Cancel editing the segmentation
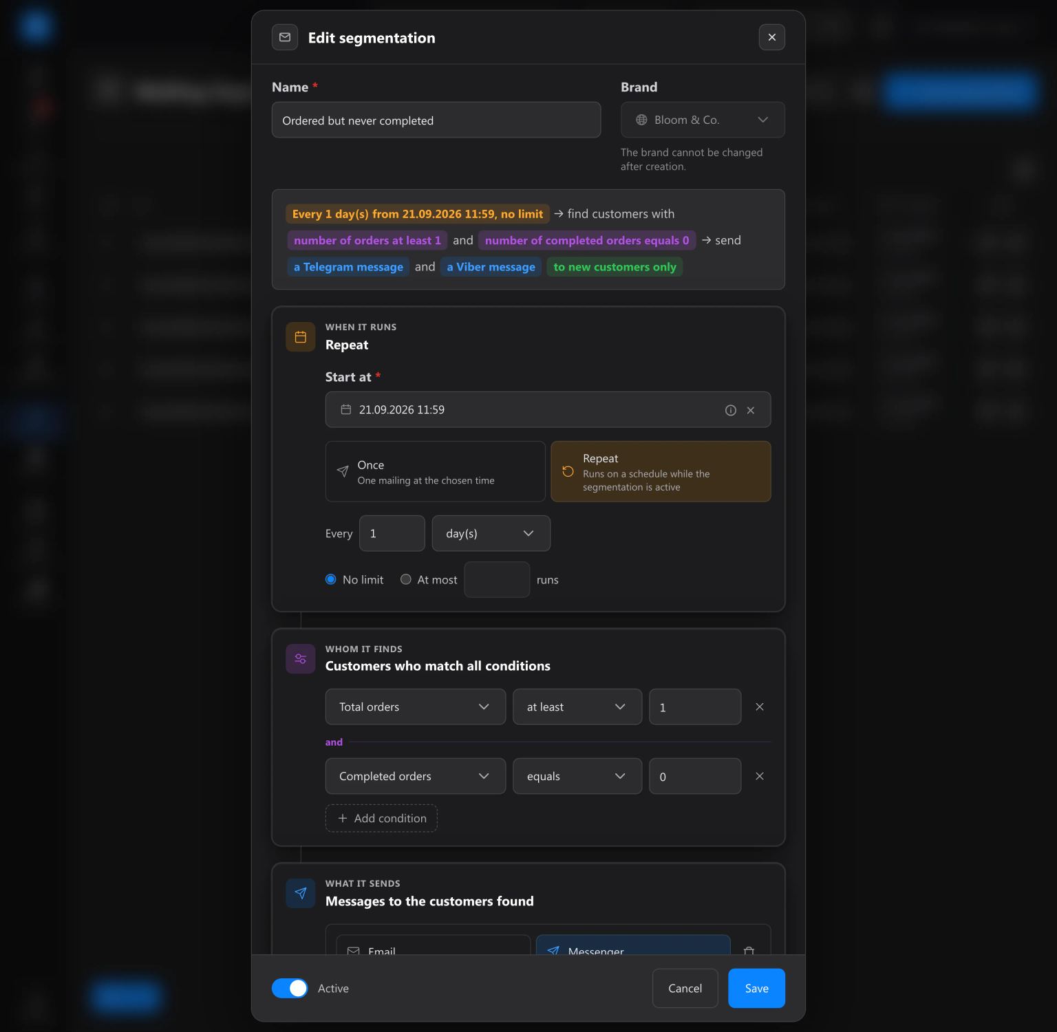The image size is (1057, 1032). click(x=685, y=988)
